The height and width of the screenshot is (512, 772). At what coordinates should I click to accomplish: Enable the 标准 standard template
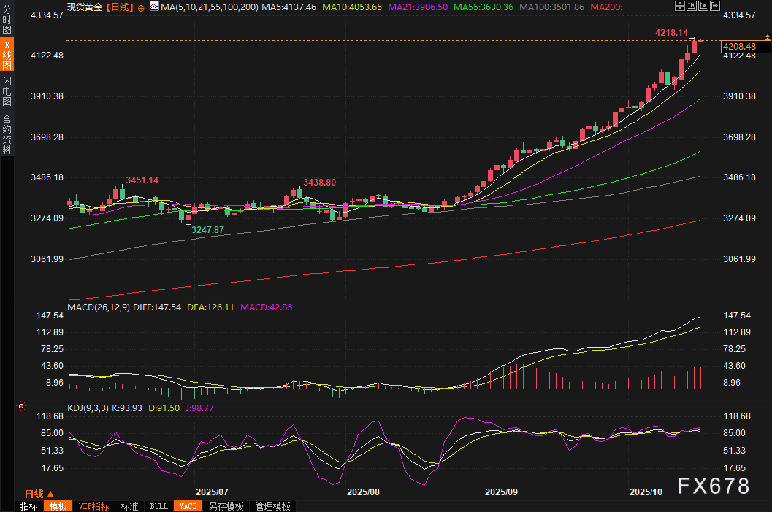point(129,506)
